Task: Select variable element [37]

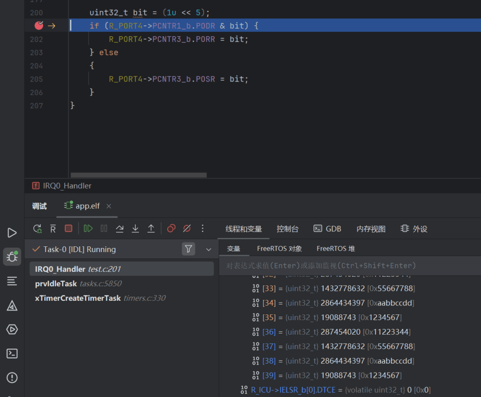Action: [333, 346]
